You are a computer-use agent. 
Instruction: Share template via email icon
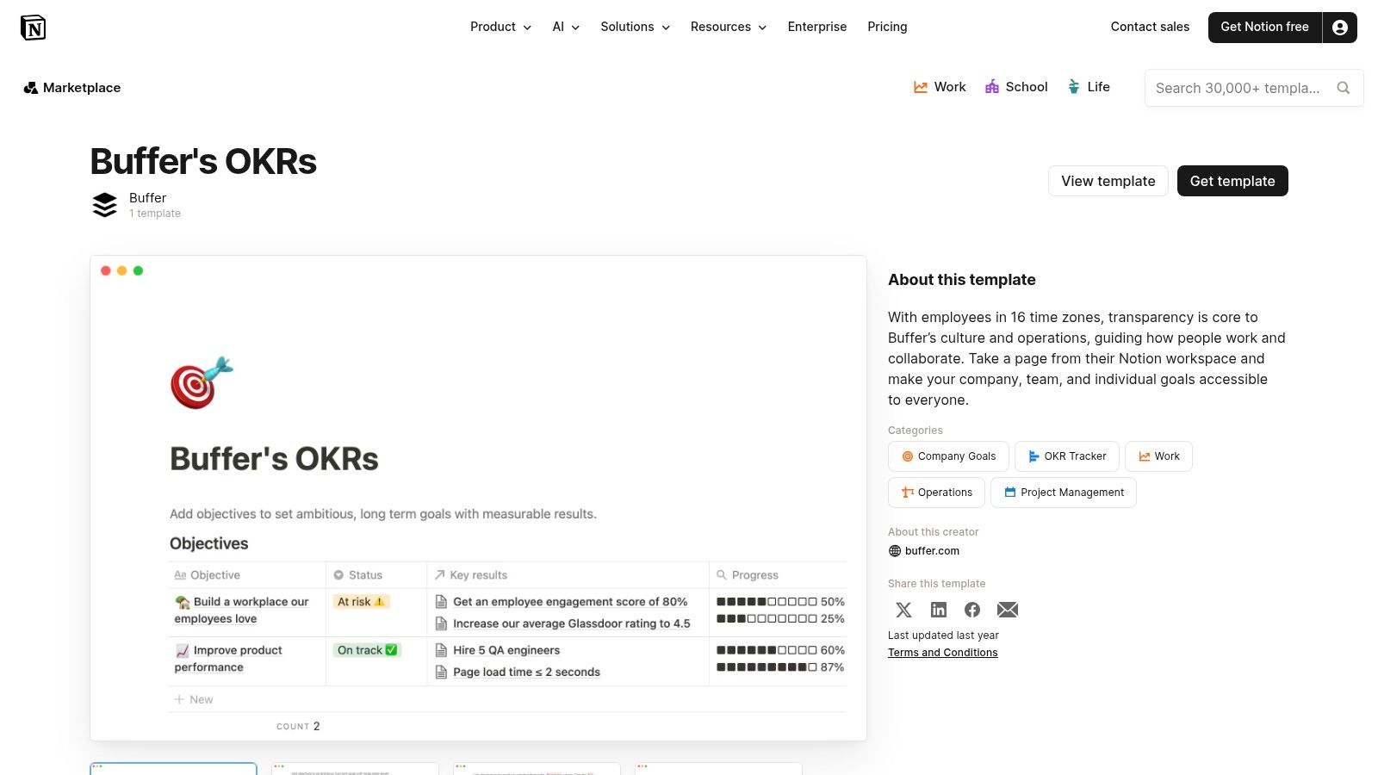(x=1008, y=610)
